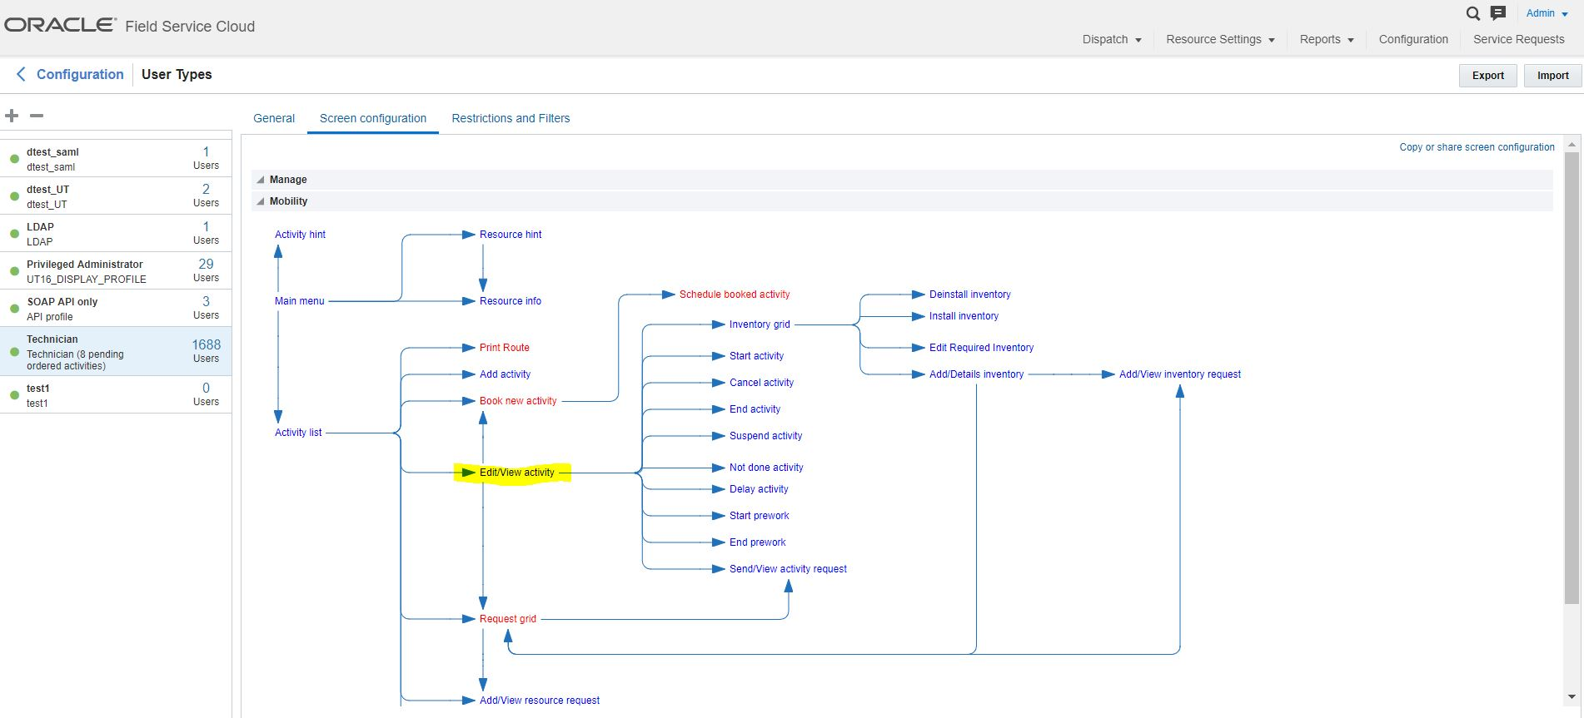Select the test1 user type
The image size is (1584, 718).
point(116,394)
